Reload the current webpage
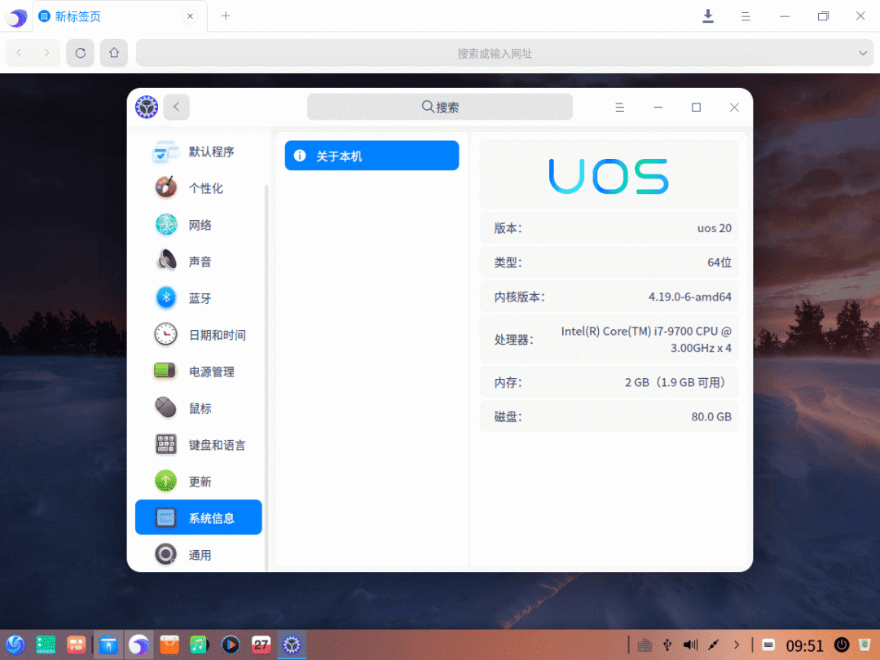This screenshot has width=880, height=660. coord(79,52)
